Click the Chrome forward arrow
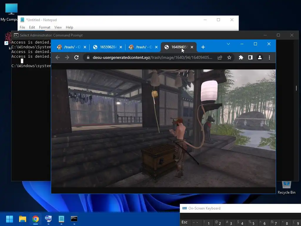Viewport: 301px width, 226px height. pos(67,57)
